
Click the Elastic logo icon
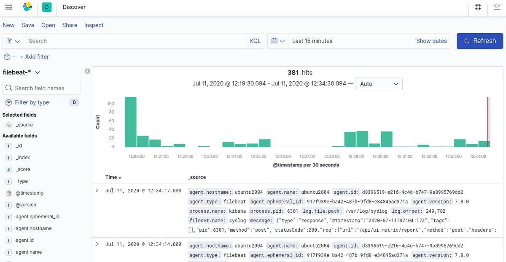tap(27, 7)
